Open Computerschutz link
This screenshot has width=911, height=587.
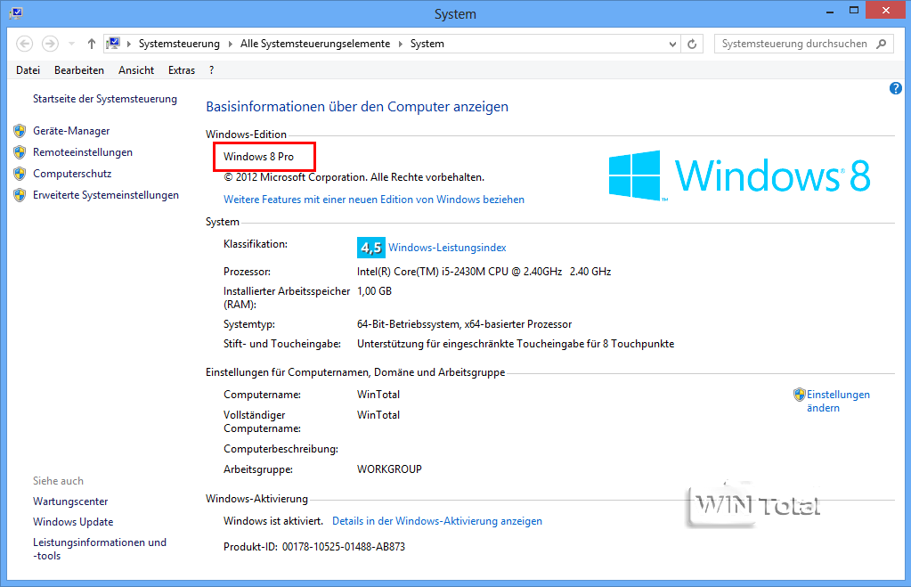pos(72,174)
